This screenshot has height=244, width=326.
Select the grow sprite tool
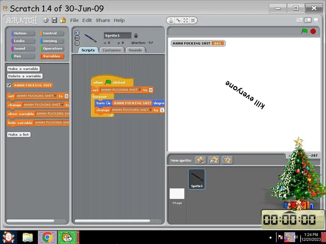click(186, 20)
